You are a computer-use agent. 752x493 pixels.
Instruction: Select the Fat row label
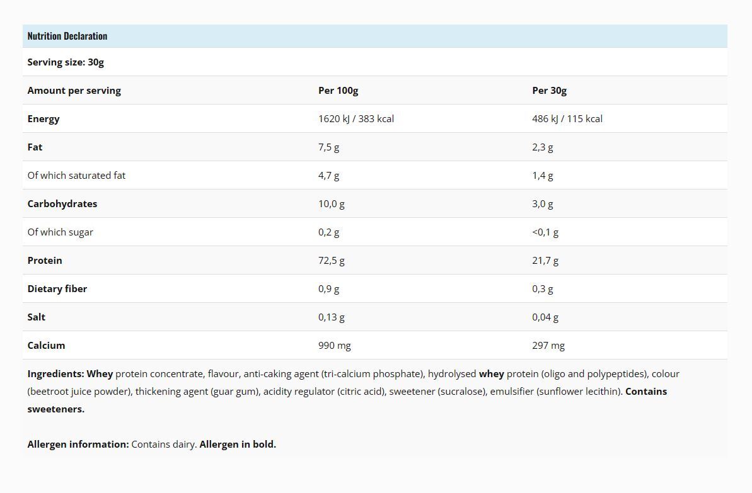35,147
